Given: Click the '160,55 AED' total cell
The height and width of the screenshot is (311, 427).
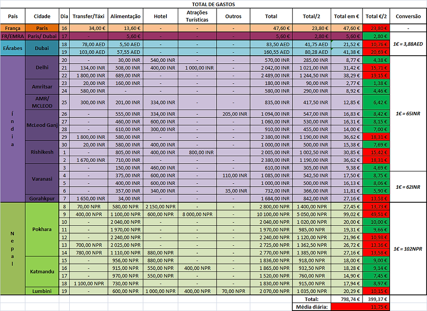Looking at the screenshot, I should click(x=271, y=52).
